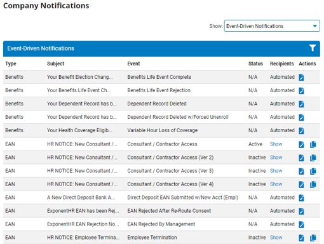Sort by the Status column header

[x=255, y=64]
